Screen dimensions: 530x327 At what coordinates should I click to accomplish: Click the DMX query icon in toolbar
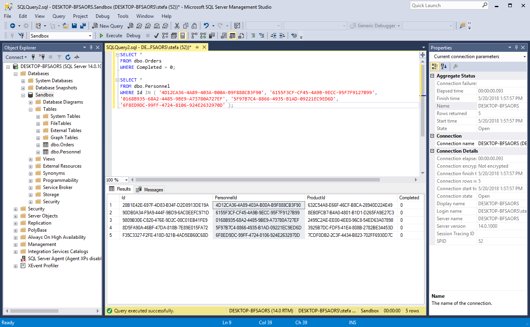tap(147, 26)
